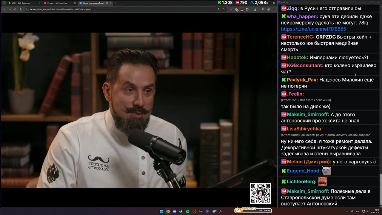Image resolution: width=382 pixels, height=215 pixels.
Task: Click username TerenceHC in chat
Action: 301,37
